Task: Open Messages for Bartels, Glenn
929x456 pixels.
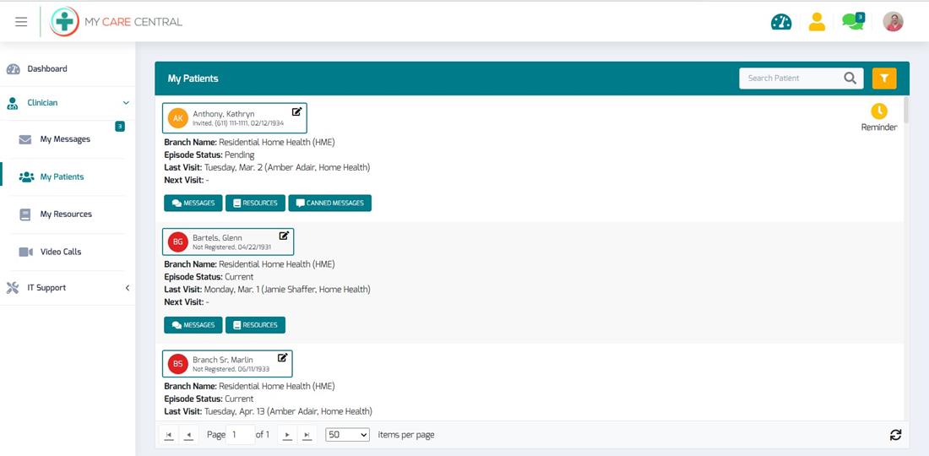Action: point(193,325)
